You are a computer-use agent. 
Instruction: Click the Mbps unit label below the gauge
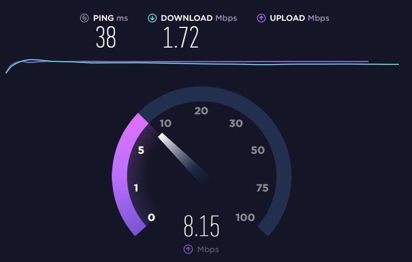[x=208, y=249]
